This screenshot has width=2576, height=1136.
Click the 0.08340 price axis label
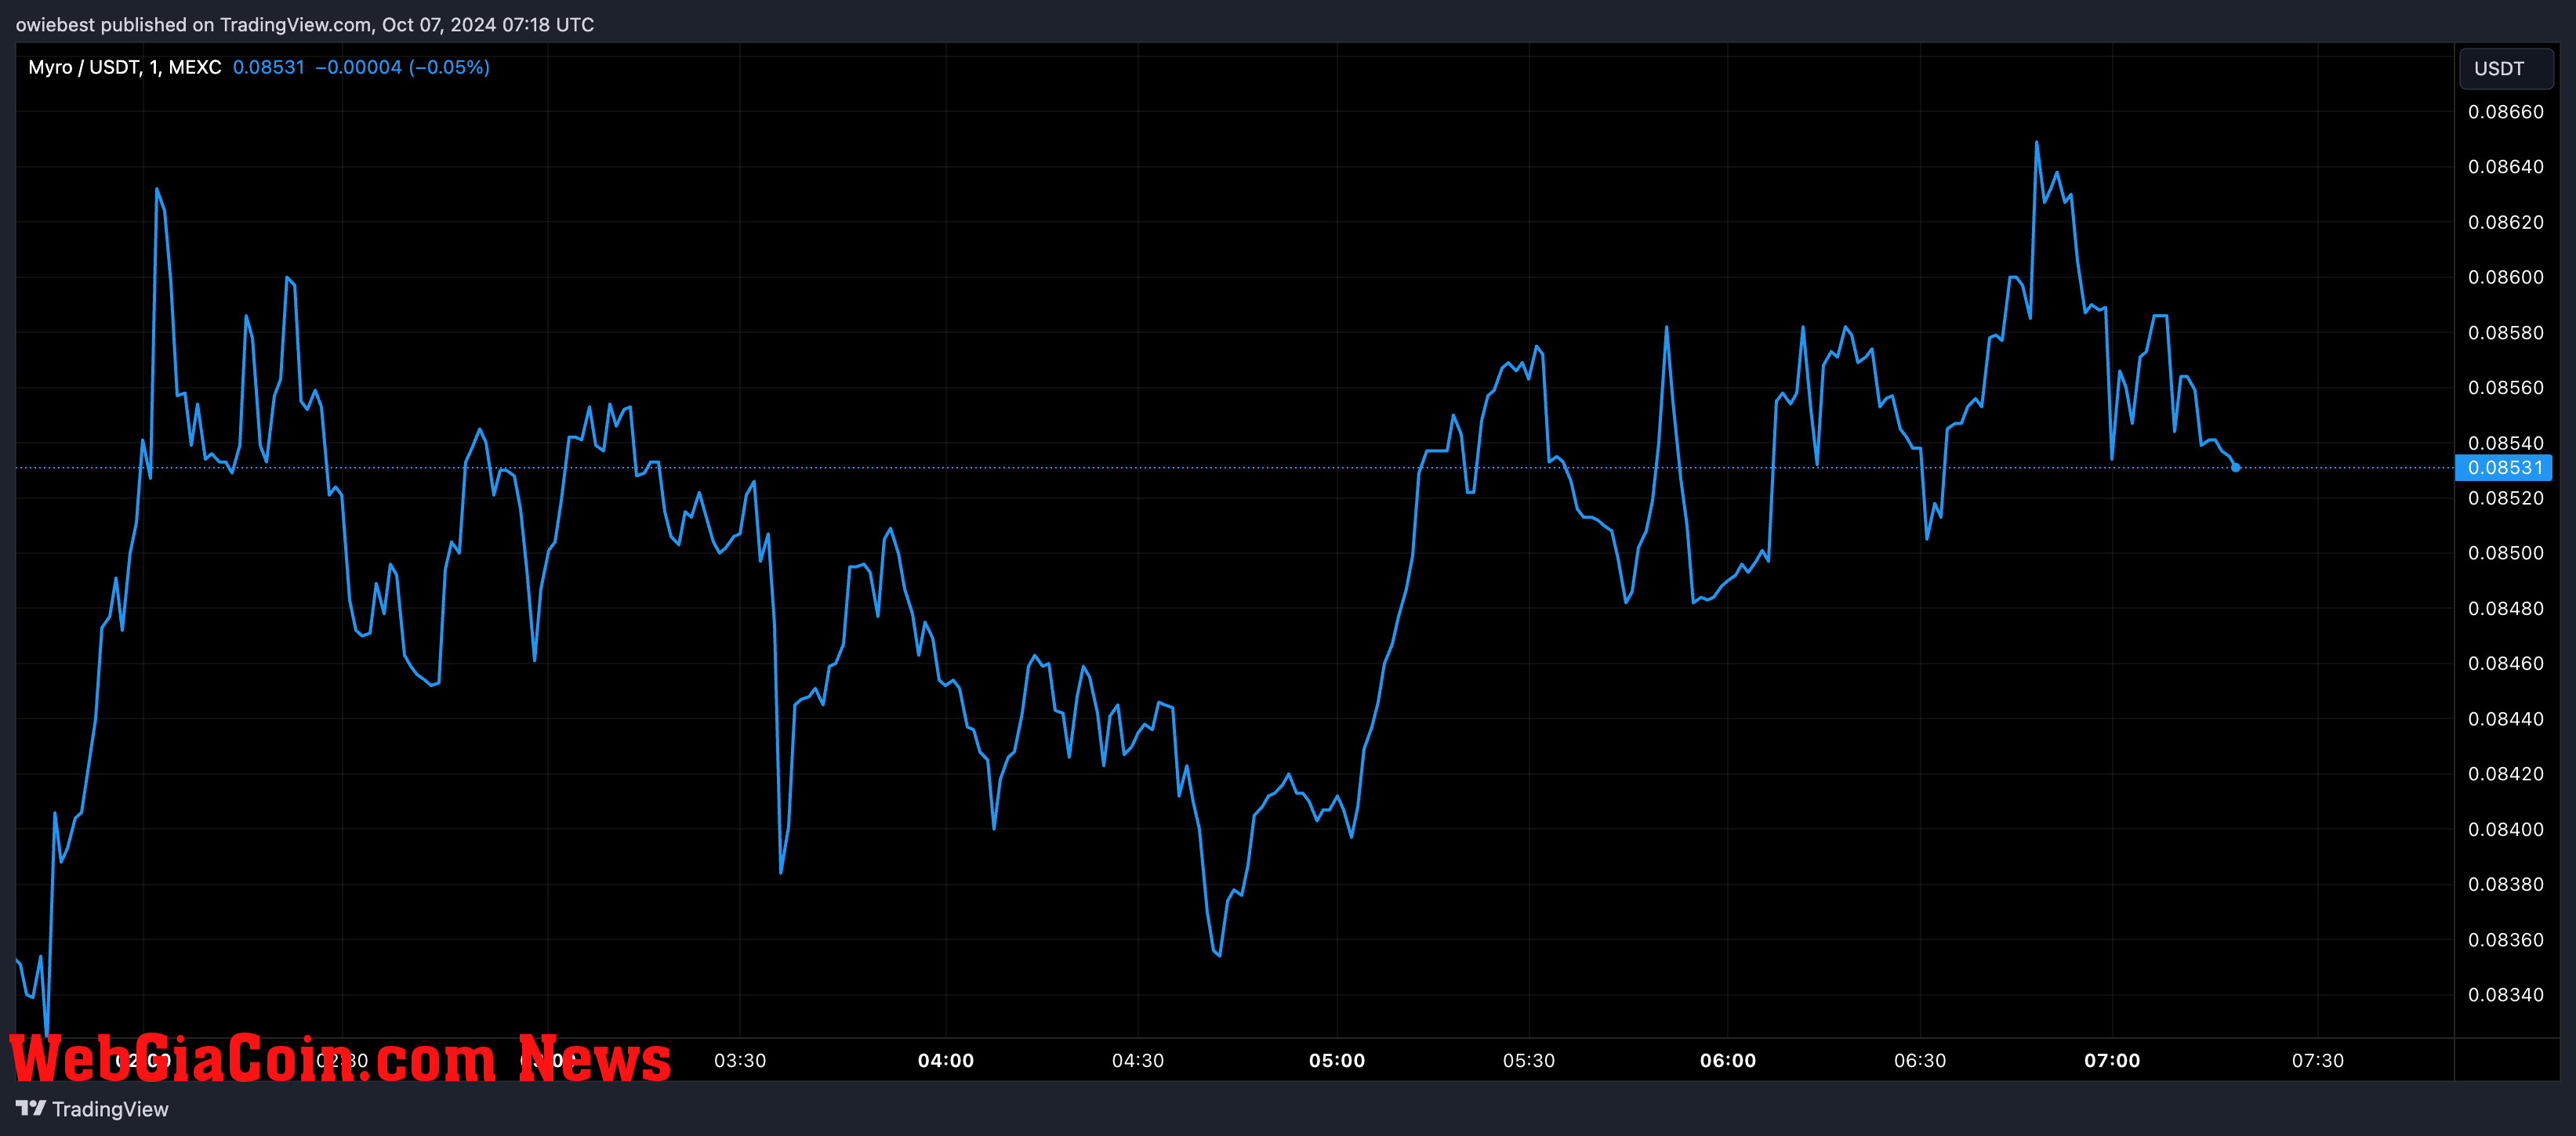(2505, 994)
